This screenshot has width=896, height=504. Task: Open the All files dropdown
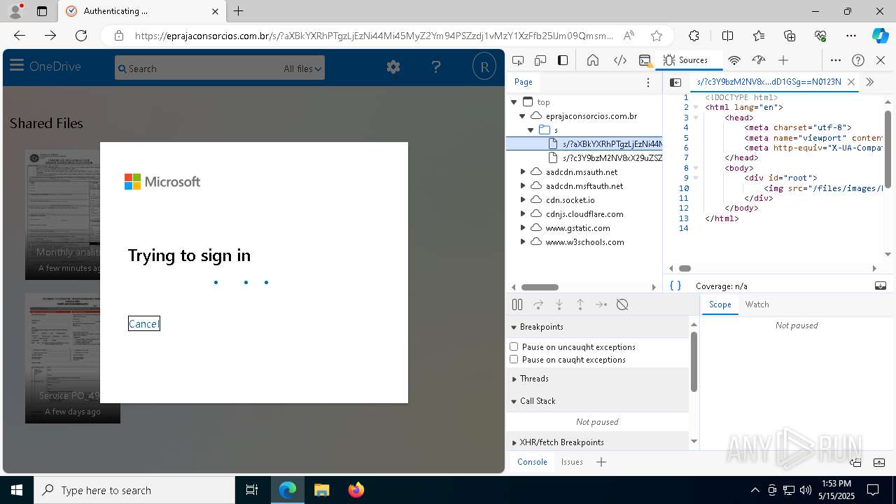pos(302,69)
